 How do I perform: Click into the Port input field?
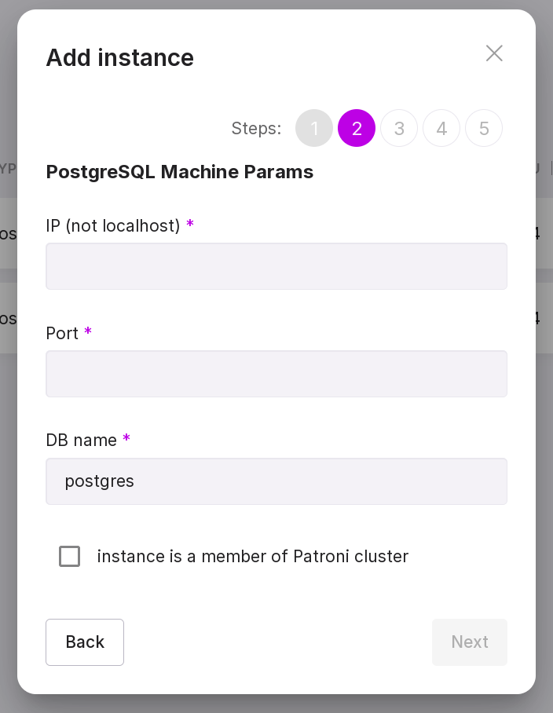point(276,374)
